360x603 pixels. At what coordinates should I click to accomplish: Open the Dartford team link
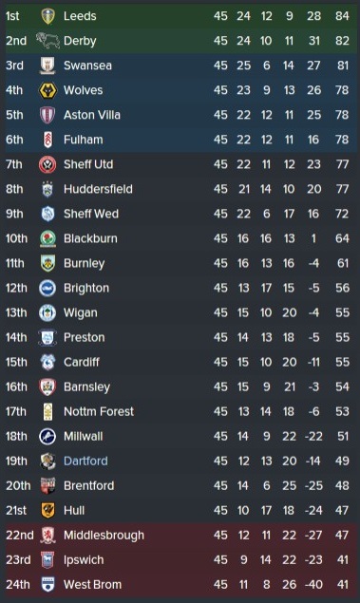click(85, 462)
